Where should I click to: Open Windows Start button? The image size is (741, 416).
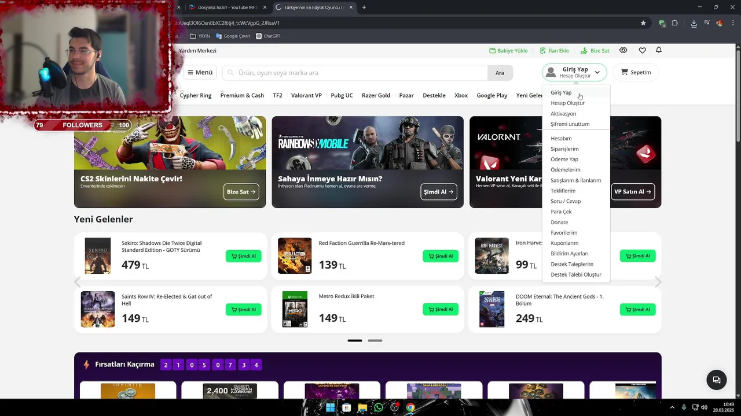(330, 407)
